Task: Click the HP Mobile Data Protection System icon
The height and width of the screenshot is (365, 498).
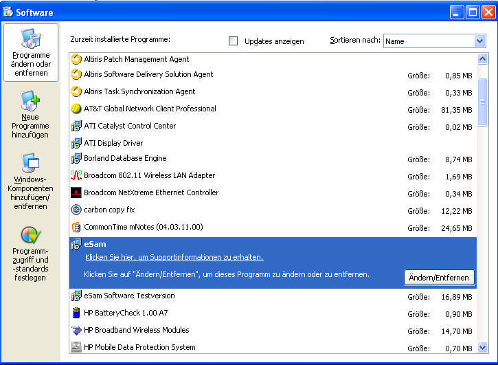Action: [76, 347]
